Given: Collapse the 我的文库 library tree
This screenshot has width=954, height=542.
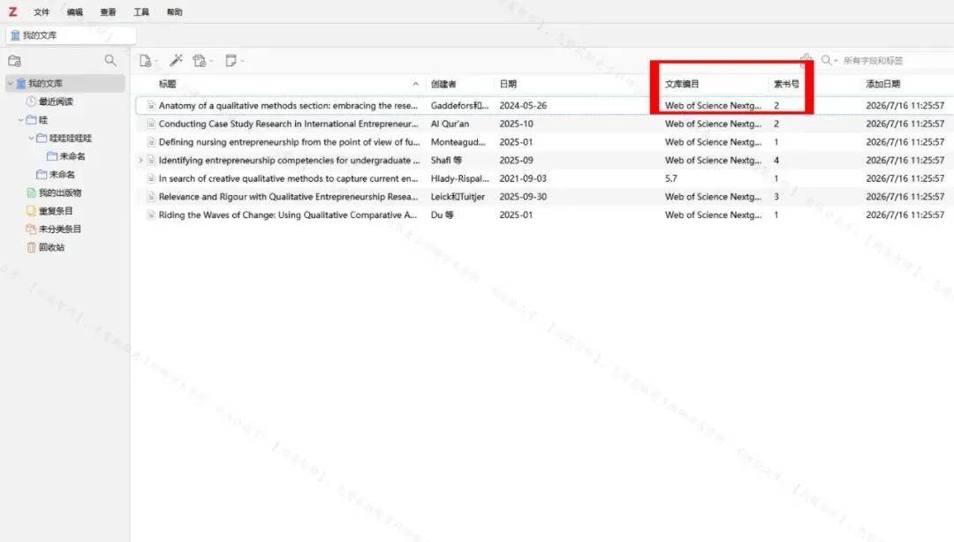Looking at the screenshot, I should click(x=11, y=83).
